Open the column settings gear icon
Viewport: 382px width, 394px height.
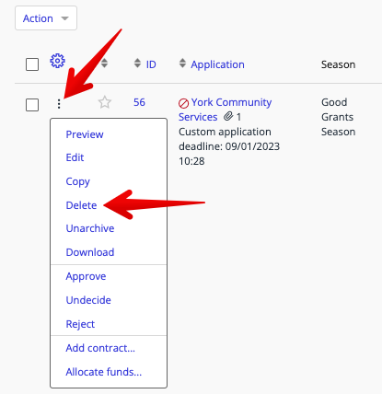pos(57,61)
